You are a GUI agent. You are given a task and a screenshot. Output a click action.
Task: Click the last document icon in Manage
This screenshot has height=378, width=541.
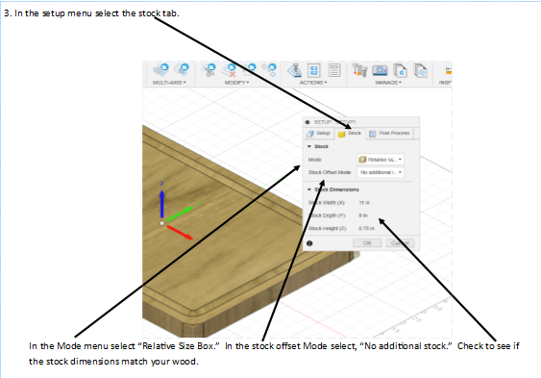point(420,70)
